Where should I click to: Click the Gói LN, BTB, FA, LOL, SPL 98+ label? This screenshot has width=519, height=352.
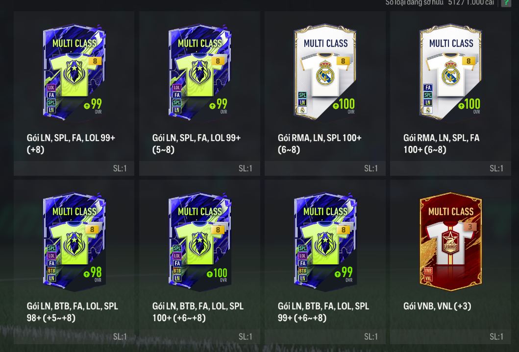(72, 312)
